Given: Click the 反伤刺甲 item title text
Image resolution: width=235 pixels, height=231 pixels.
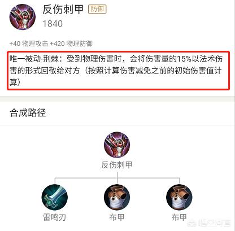Looking at the screenshot, I should pyautogui.click(x=63, y=9).
